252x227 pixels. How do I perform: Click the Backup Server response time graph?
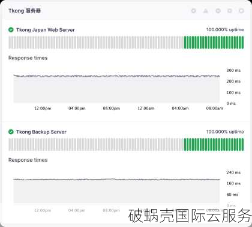coord(116,190)
